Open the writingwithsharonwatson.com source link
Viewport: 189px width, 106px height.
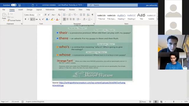[89, 84]
